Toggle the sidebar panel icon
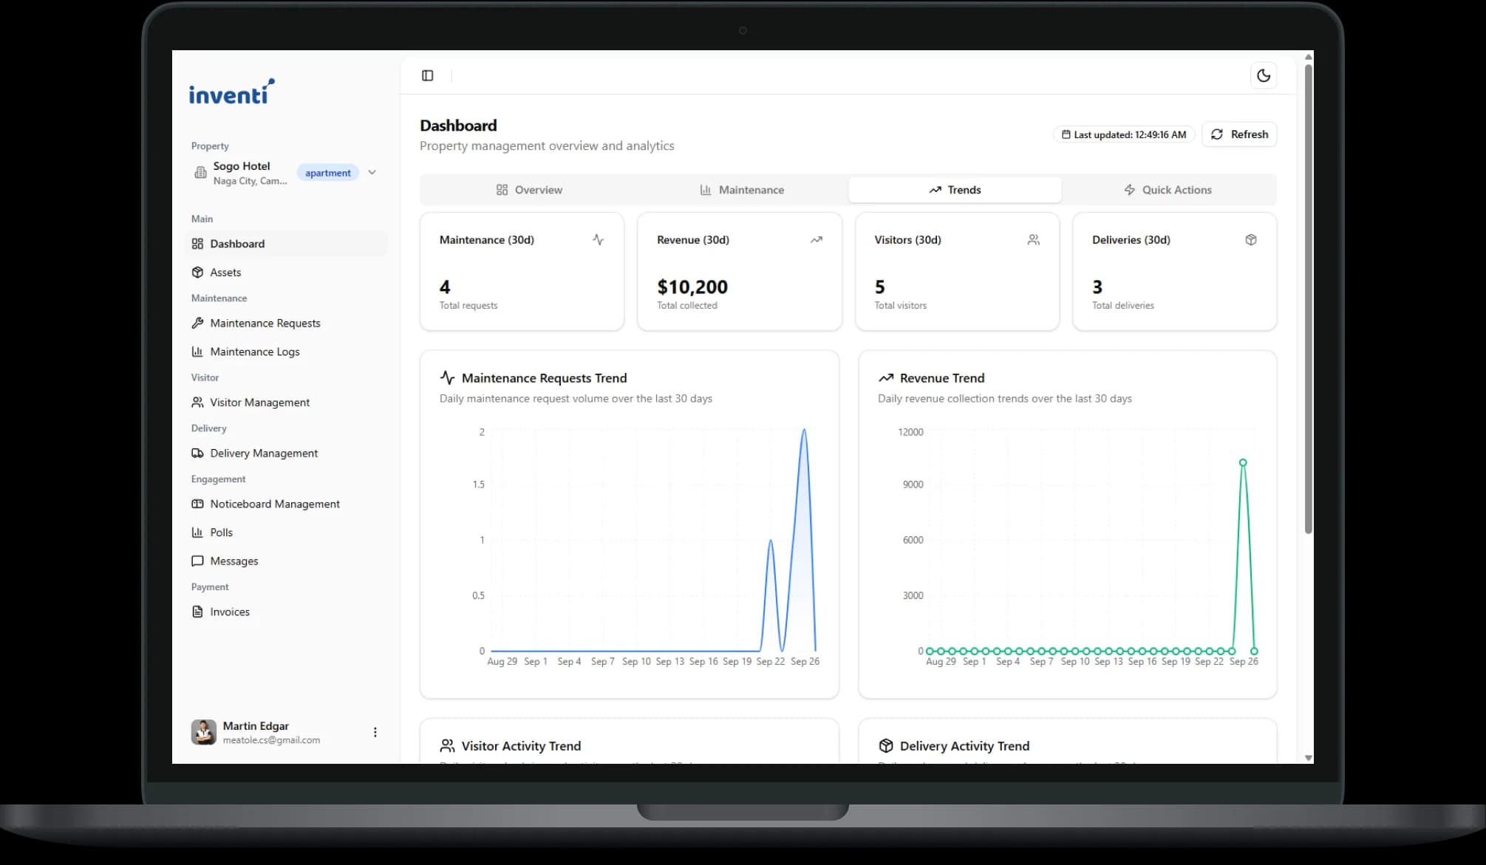Screen dimensions: 1486x865 427,75
